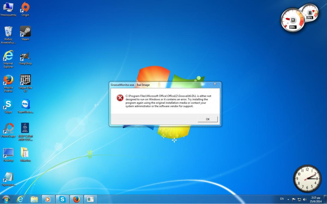Select the PhotoScape desktop shortcut
Image resolution: width=327 pixels, height=204 pixels.
(x=8, y=130)
